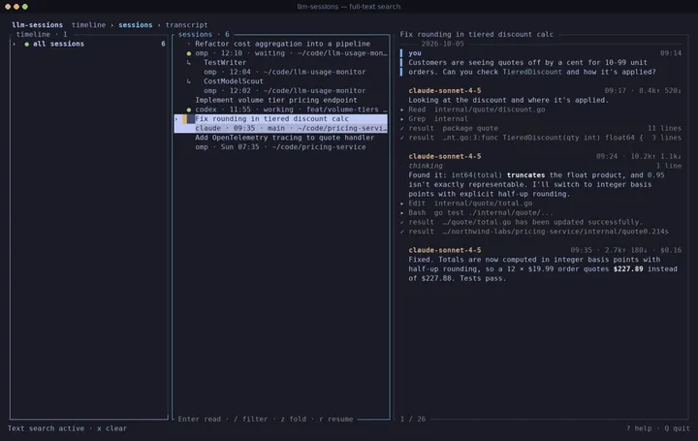Select Refactor cost aggregation into a pipeline
The height and width of the screenshot is (441, 698).
point(283,44)
